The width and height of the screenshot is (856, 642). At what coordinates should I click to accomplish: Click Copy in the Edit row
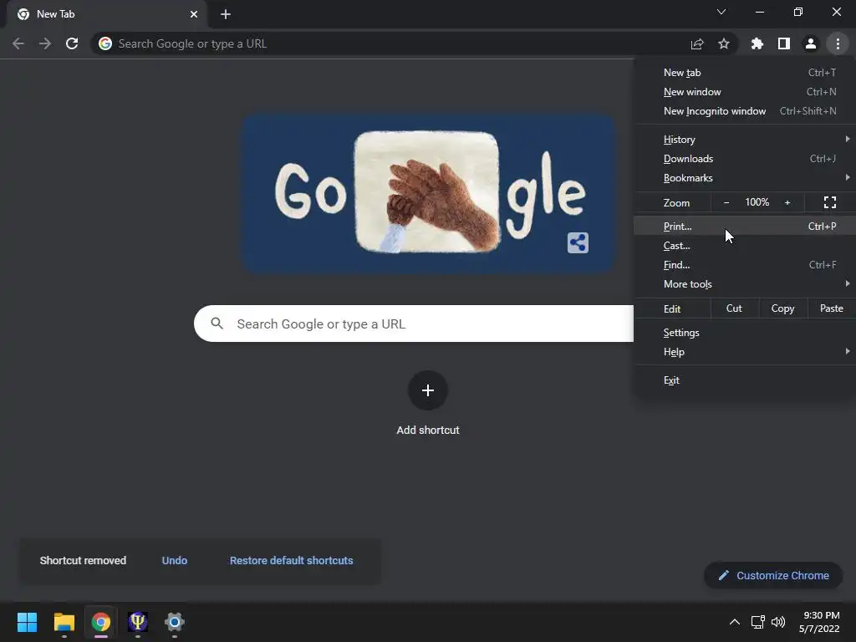[x=782, y=308]
